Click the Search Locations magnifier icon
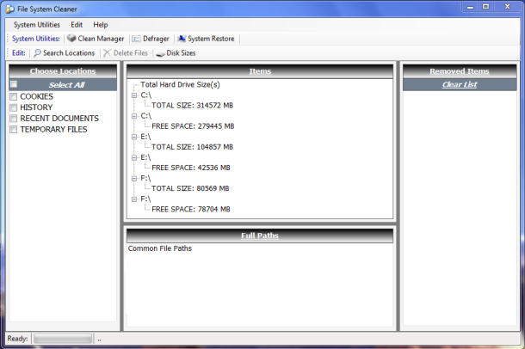 (38, 52)
